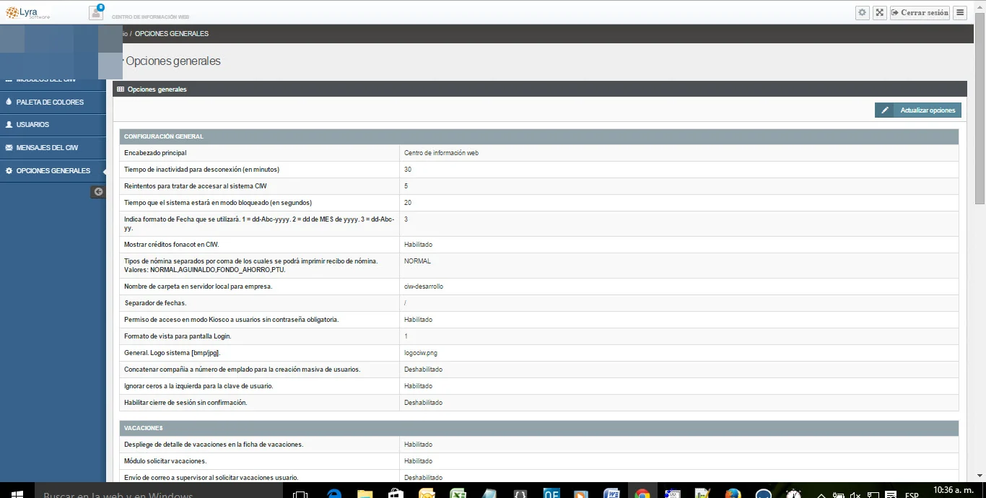986x498 pixels.
Task: Click the date format value 3
Action: (406, 219)
